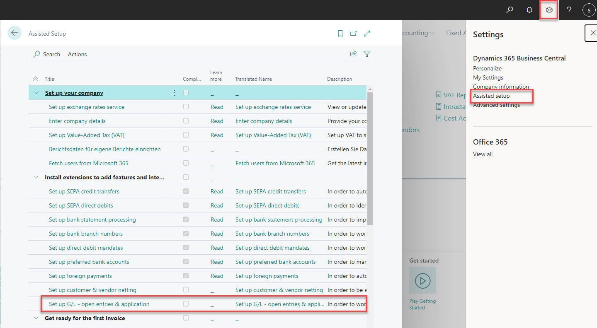Open the 'Set up SEPA direct debits' guide
This screenshot has height=328, width=597.
pyautogui.click(x=81, y=205)
